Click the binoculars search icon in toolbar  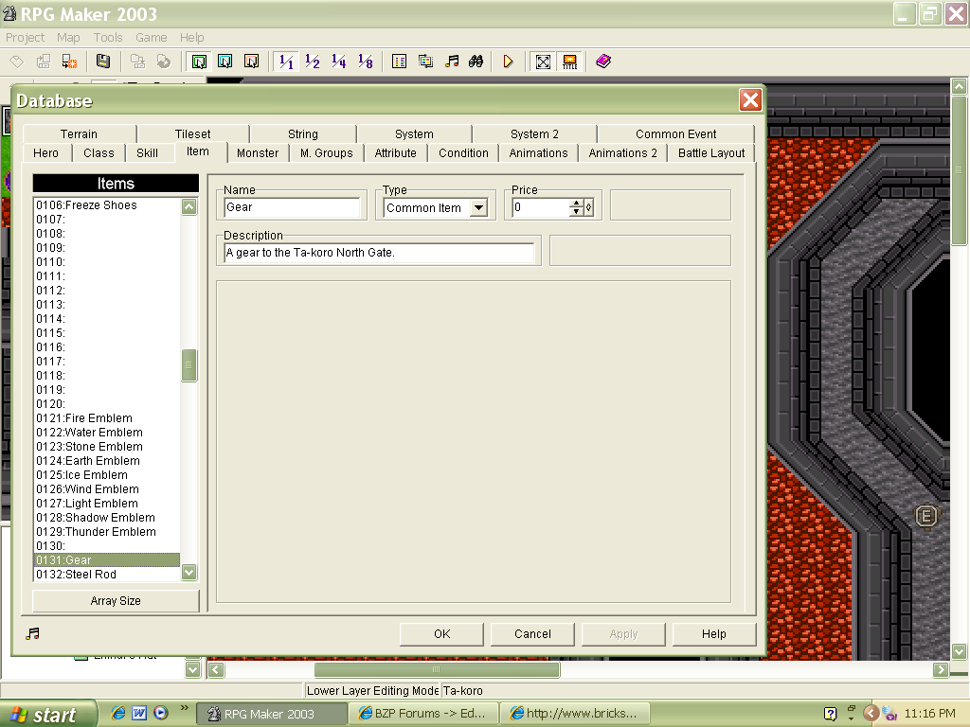coord(476,62)
